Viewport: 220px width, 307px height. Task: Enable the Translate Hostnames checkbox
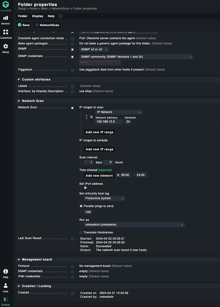81,232
